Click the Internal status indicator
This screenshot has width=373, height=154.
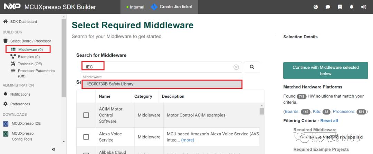tap(135, 7)
